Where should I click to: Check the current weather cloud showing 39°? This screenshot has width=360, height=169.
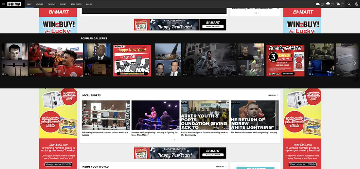point(318,4)
